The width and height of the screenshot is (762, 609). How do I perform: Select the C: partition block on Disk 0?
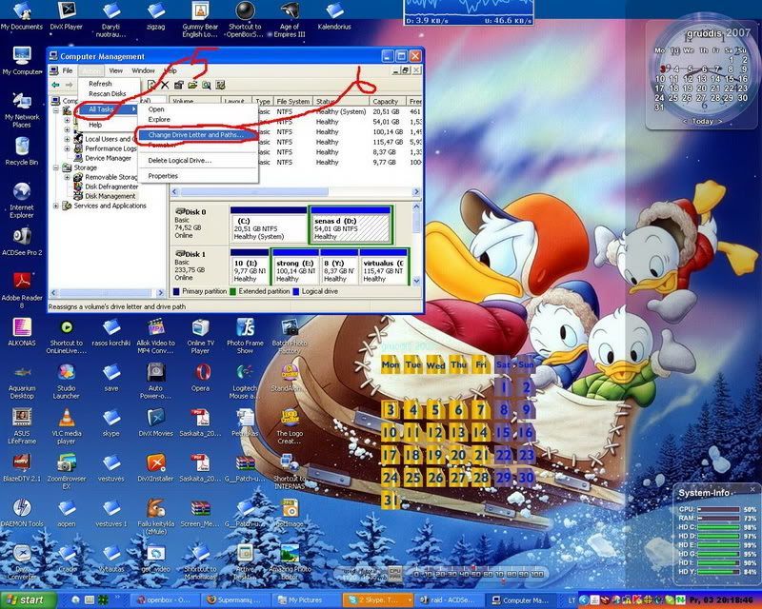(269, 225)
